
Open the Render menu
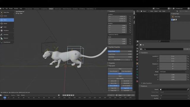pyautogui.click(x=11, y=9)
